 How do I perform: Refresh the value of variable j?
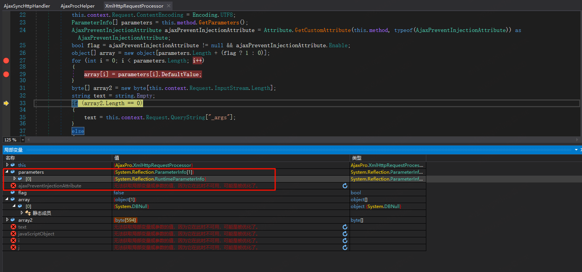click(x=345, y=248)
